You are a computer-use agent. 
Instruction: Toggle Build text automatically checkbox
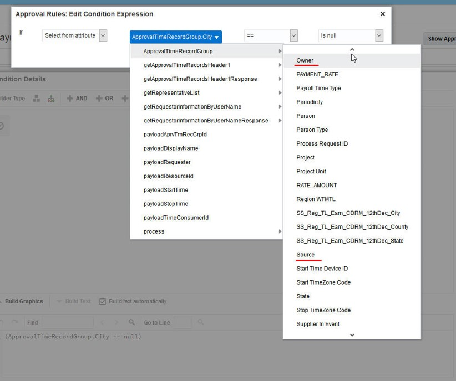103,301
